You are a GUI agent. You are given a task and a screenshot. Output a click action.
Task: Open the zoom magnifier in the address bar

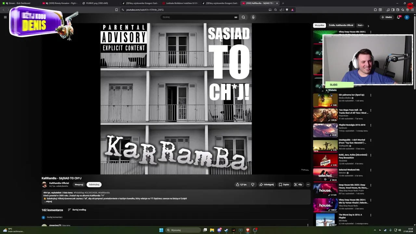(275, 10)
